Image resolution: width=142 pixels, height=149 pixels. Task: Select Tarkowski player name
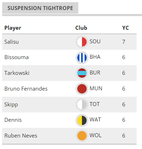(x=17, y=73)
